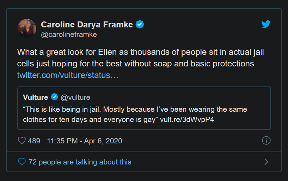Click the heart like icon
The width and height of the screenshot is (288, 181).
click(x=22, y=141)
